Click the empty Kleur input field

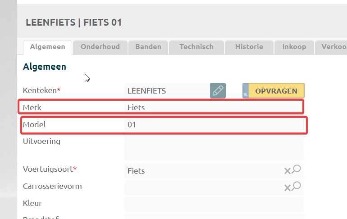[x=214, y=204]
